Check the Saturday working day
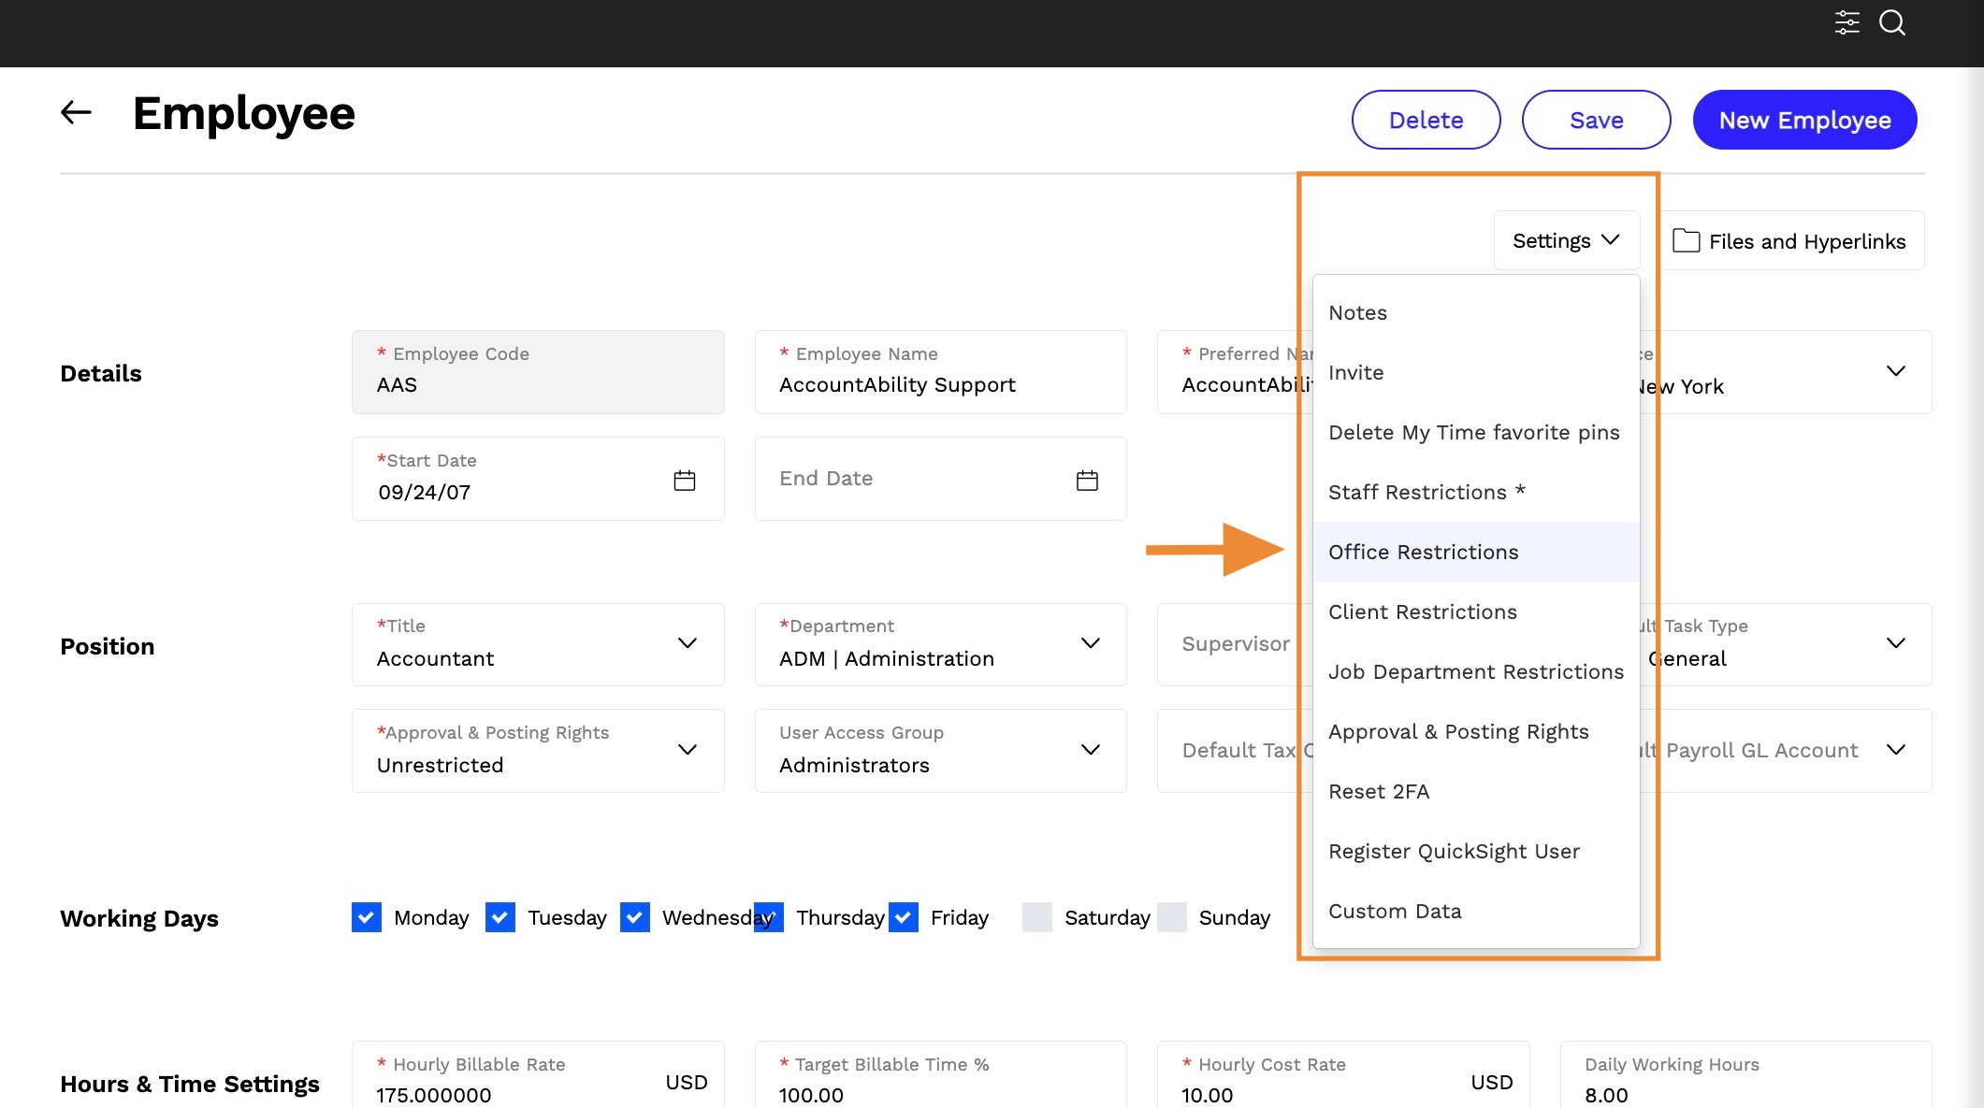The width and height of the screenshot is (1984, 1108). [x=1037, y=917]
